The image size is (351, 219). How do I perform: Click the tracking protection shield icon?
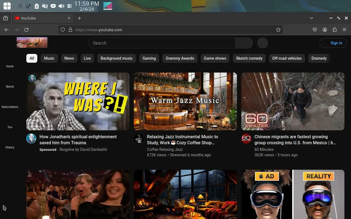tap(63, 30)
